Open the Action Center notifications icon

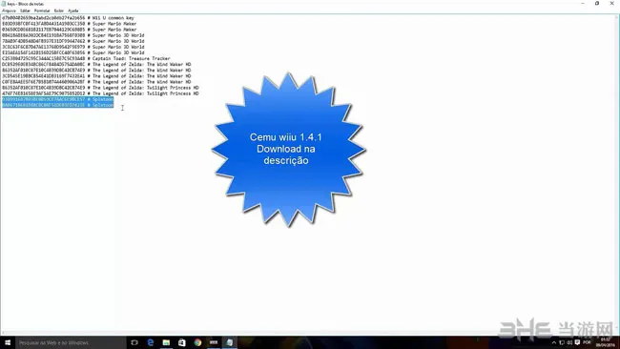(577, 342)
